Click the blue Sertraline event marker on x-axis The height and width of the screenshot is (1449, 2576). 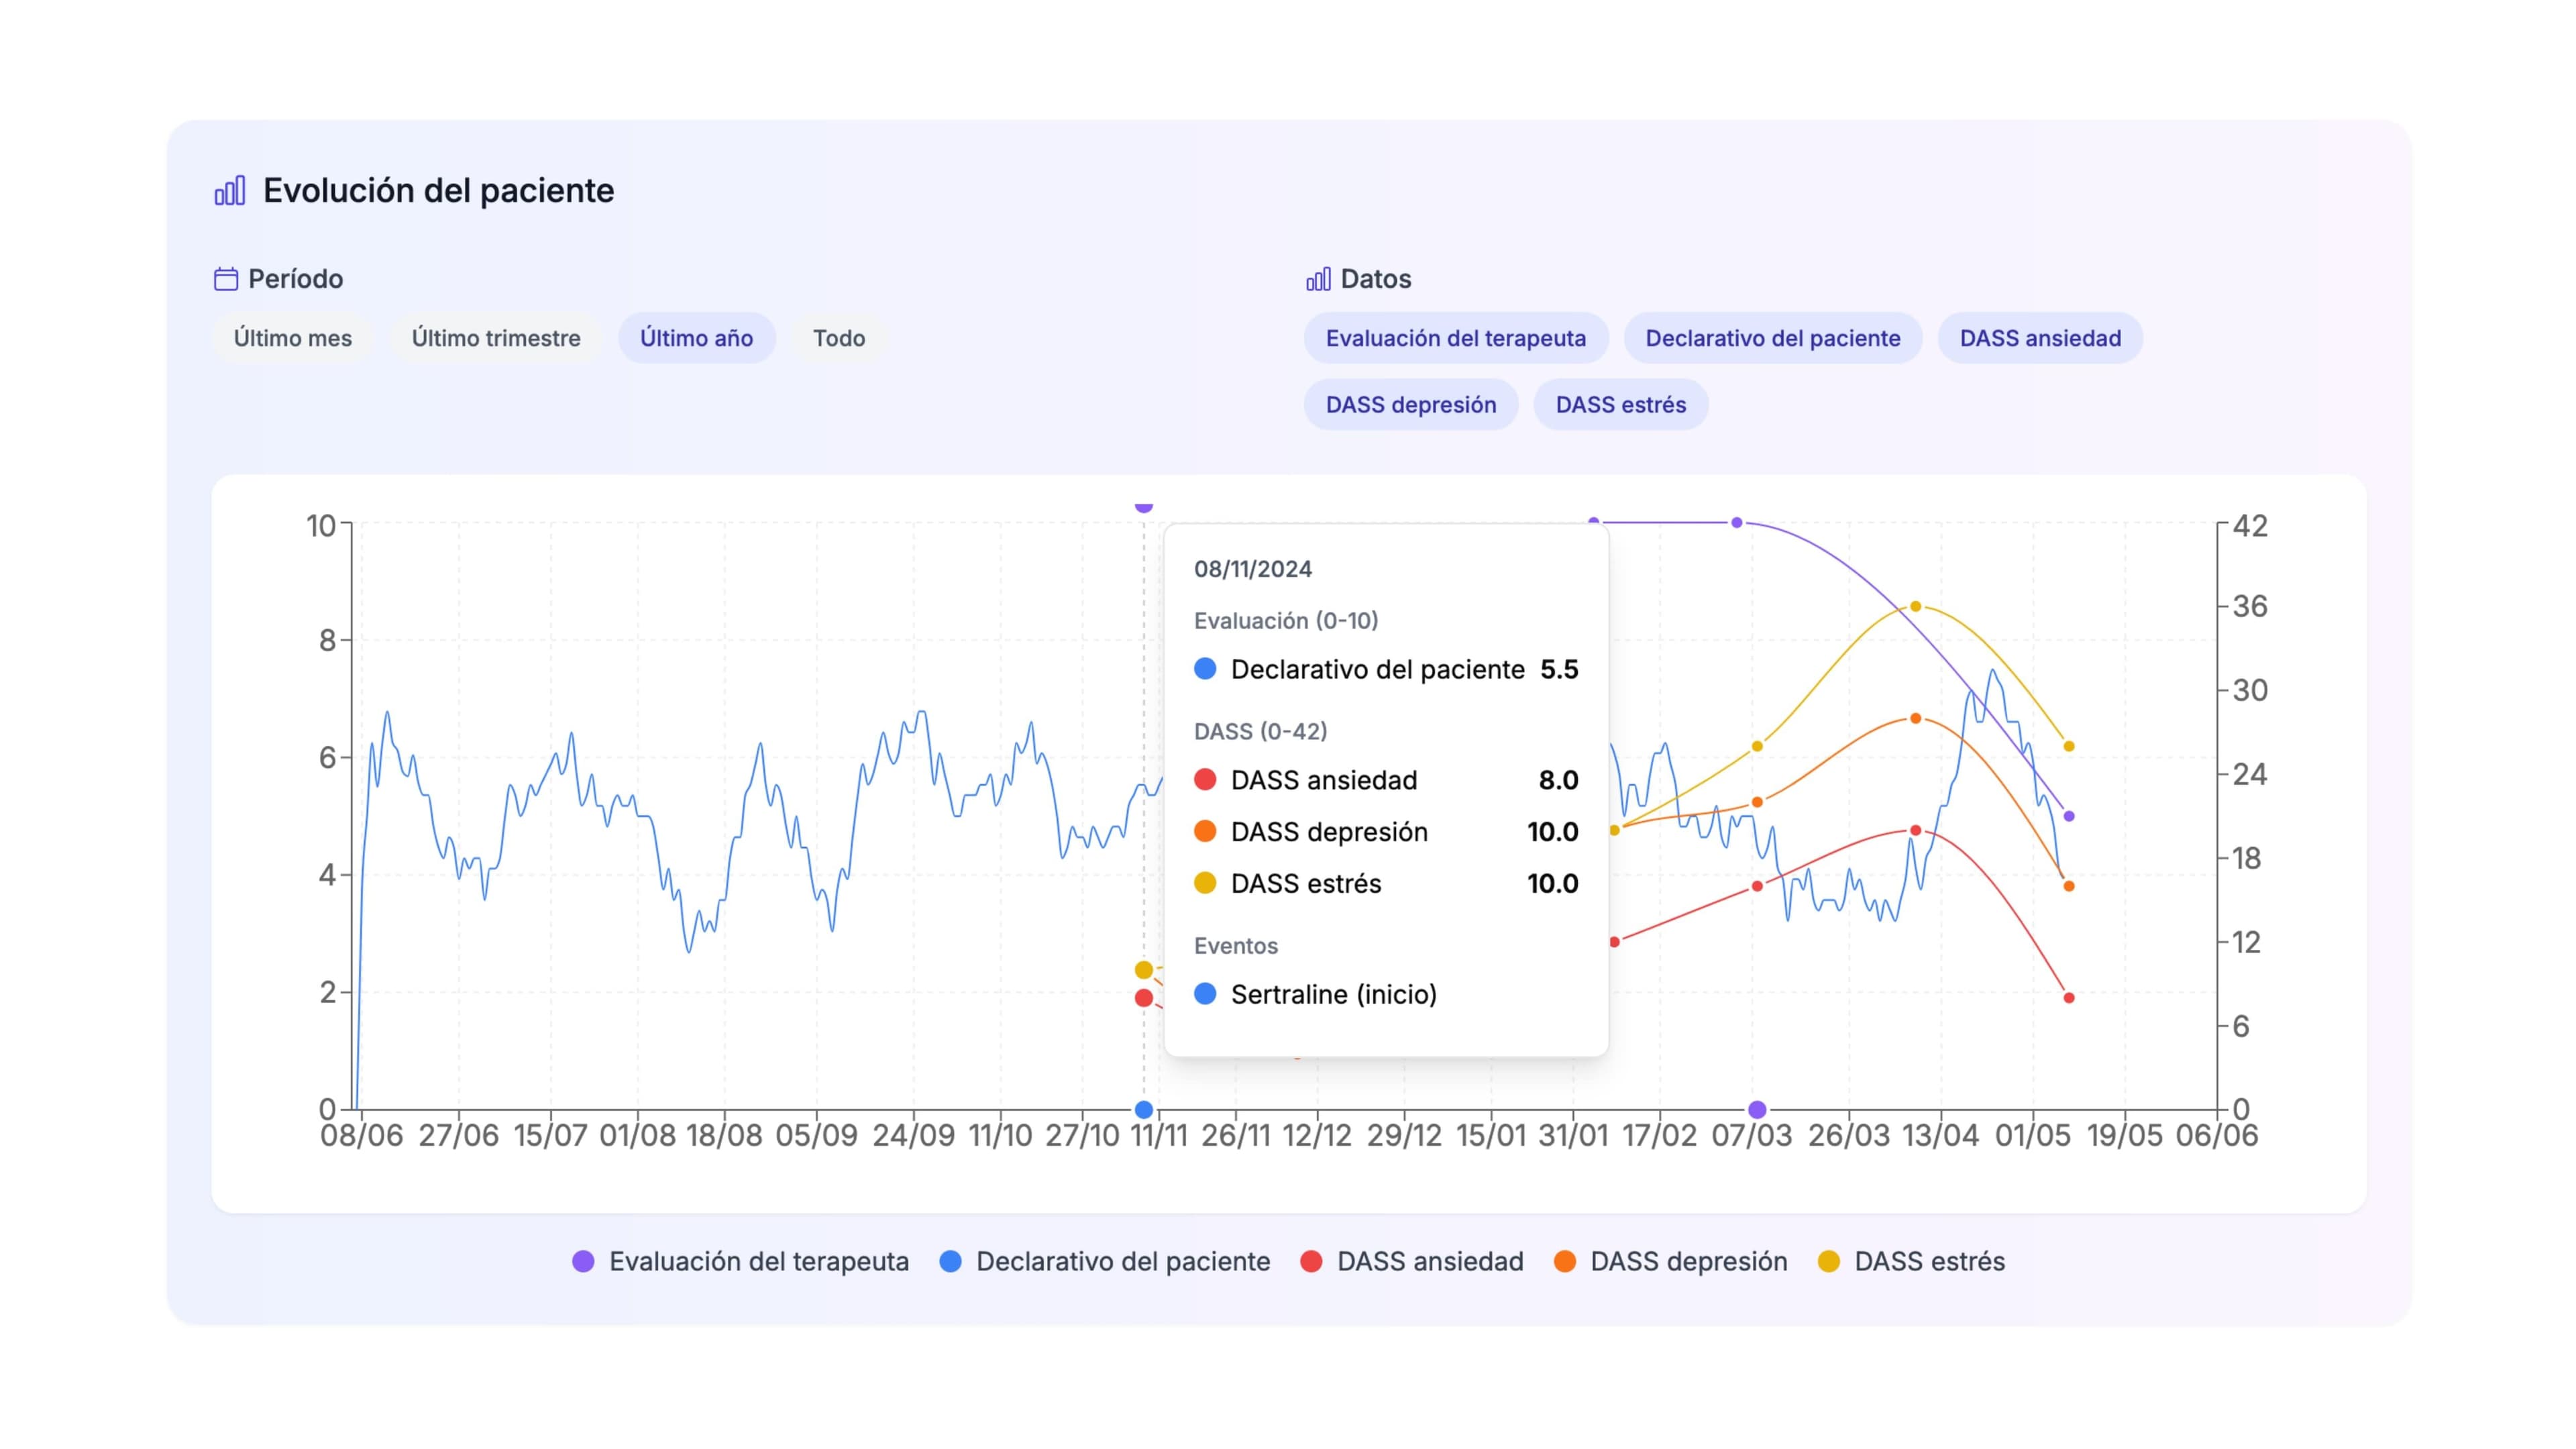click(x=1144, y=1109)
